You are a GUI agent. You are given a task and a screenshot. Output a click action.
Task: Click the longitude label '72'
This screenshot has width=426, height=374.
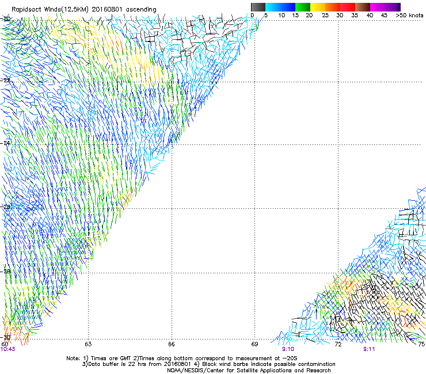(x=338, y=344)
